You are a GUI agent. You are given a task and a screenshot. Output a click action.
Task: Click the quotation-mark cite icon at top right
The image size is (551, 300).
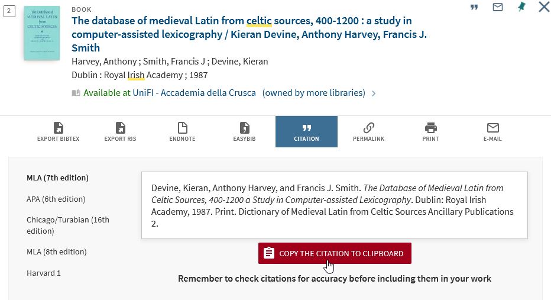click(x=474, y=8)
